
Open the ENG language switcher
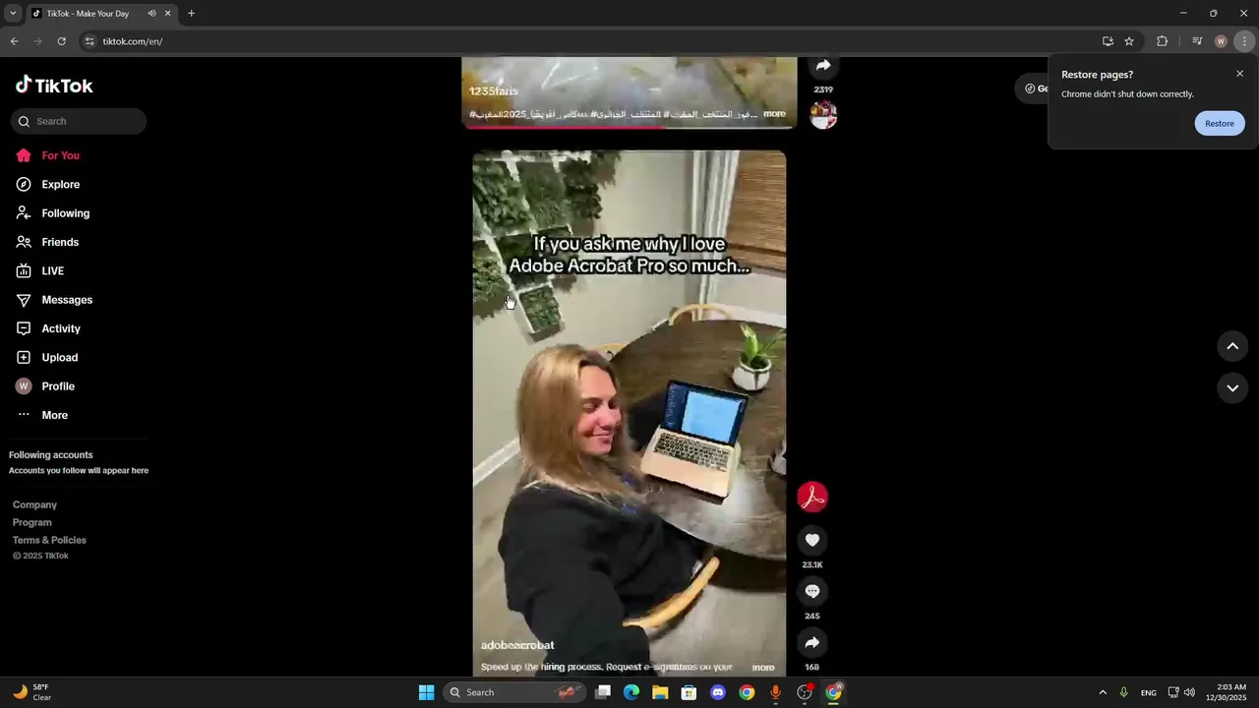coord(1148,692)
